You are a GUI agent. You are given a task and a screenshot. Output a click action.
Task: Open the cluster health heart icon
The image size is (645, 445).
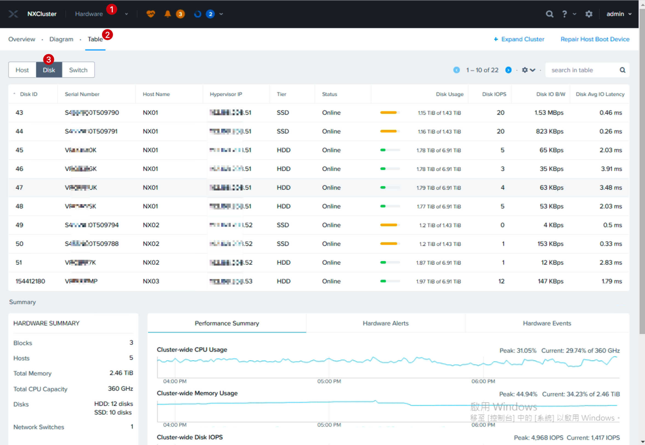click(151, 14)
